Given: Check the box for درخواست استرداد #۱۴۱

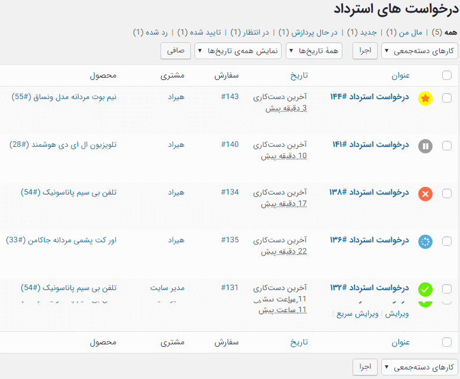Looking at the screenshot, I should [x=446, y=146].
